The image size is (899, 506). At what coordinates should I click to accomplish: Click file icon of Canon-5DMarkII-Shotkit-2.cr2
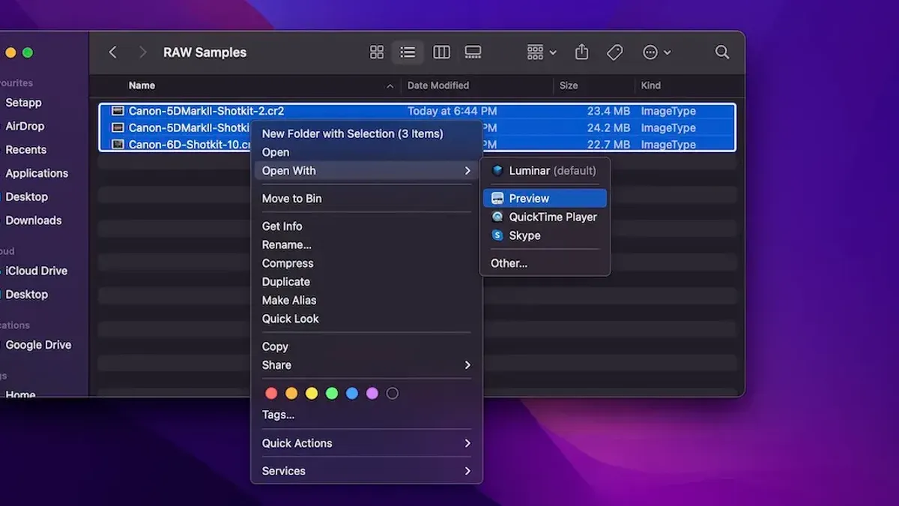pos(117,110)
